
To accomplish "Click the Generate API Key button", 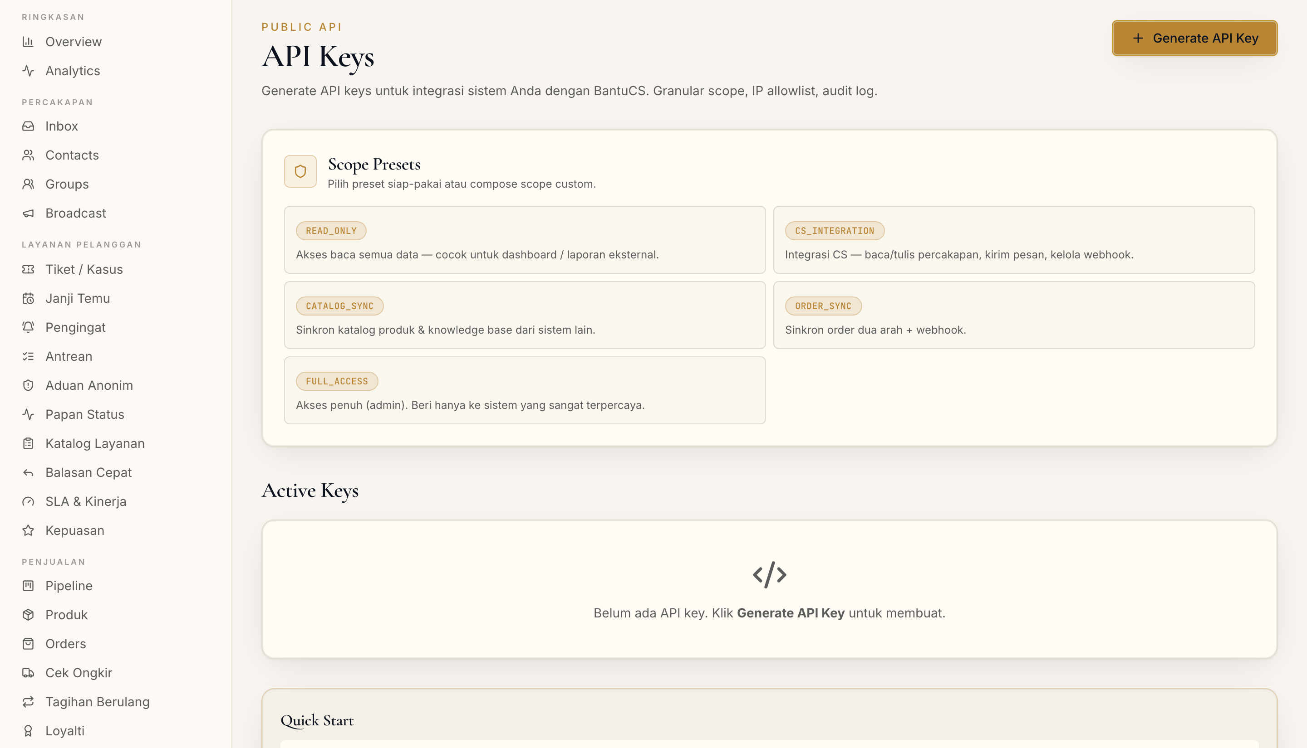I will click(1194, 38).
